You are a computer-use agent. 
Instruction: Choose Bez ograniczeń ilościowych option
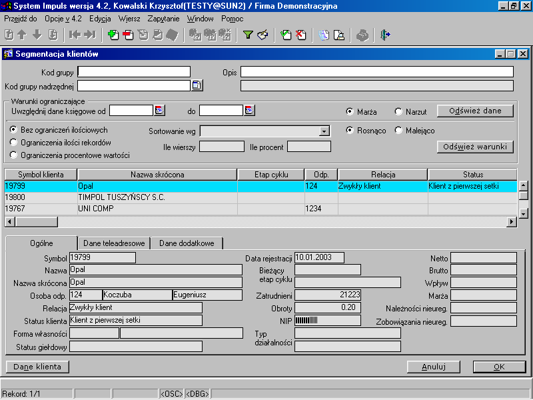click(x=13, y=129)
